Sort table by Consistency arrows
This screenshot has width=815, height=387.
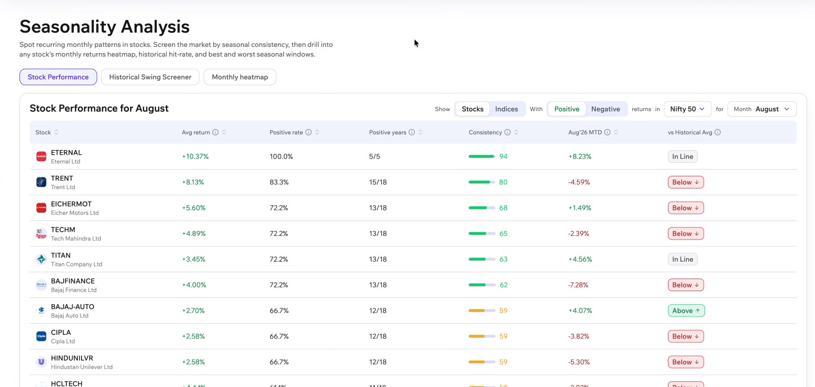(516, 132)
